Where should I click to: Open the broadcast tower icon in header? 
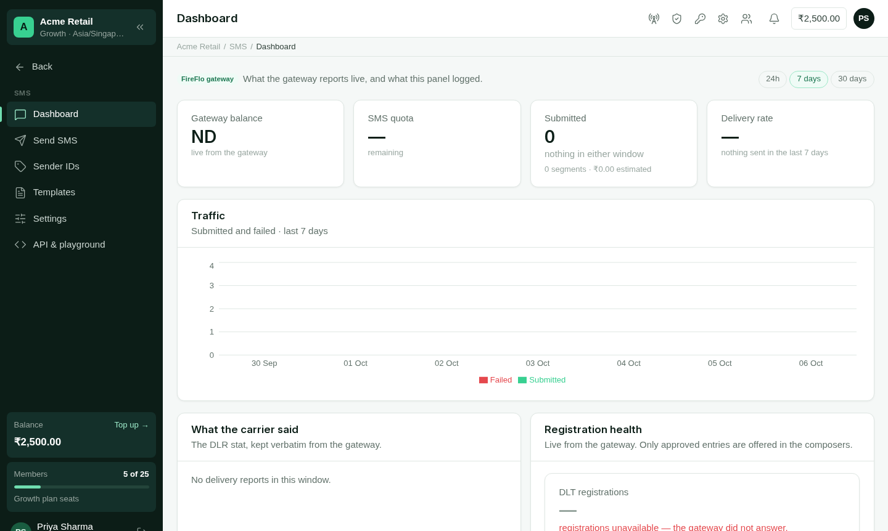(654, 18)
